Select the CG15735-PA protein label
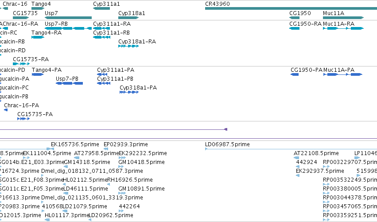The width and height of the screenshot is (377, 222). [35, 114]
